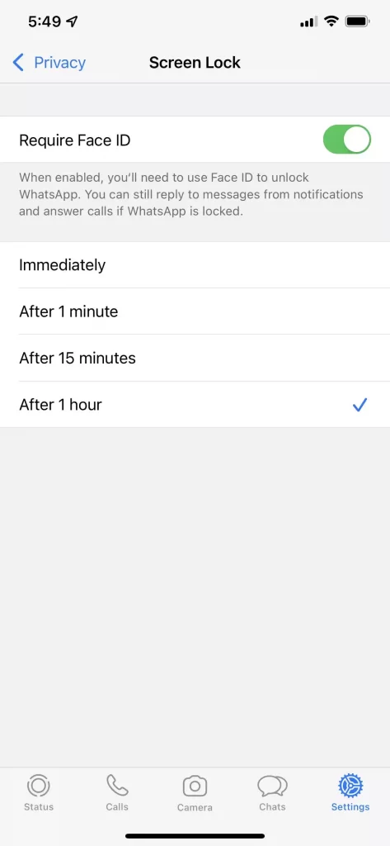Select the Settings gear icon
390x846 pixels.
[x=350, y=786]
